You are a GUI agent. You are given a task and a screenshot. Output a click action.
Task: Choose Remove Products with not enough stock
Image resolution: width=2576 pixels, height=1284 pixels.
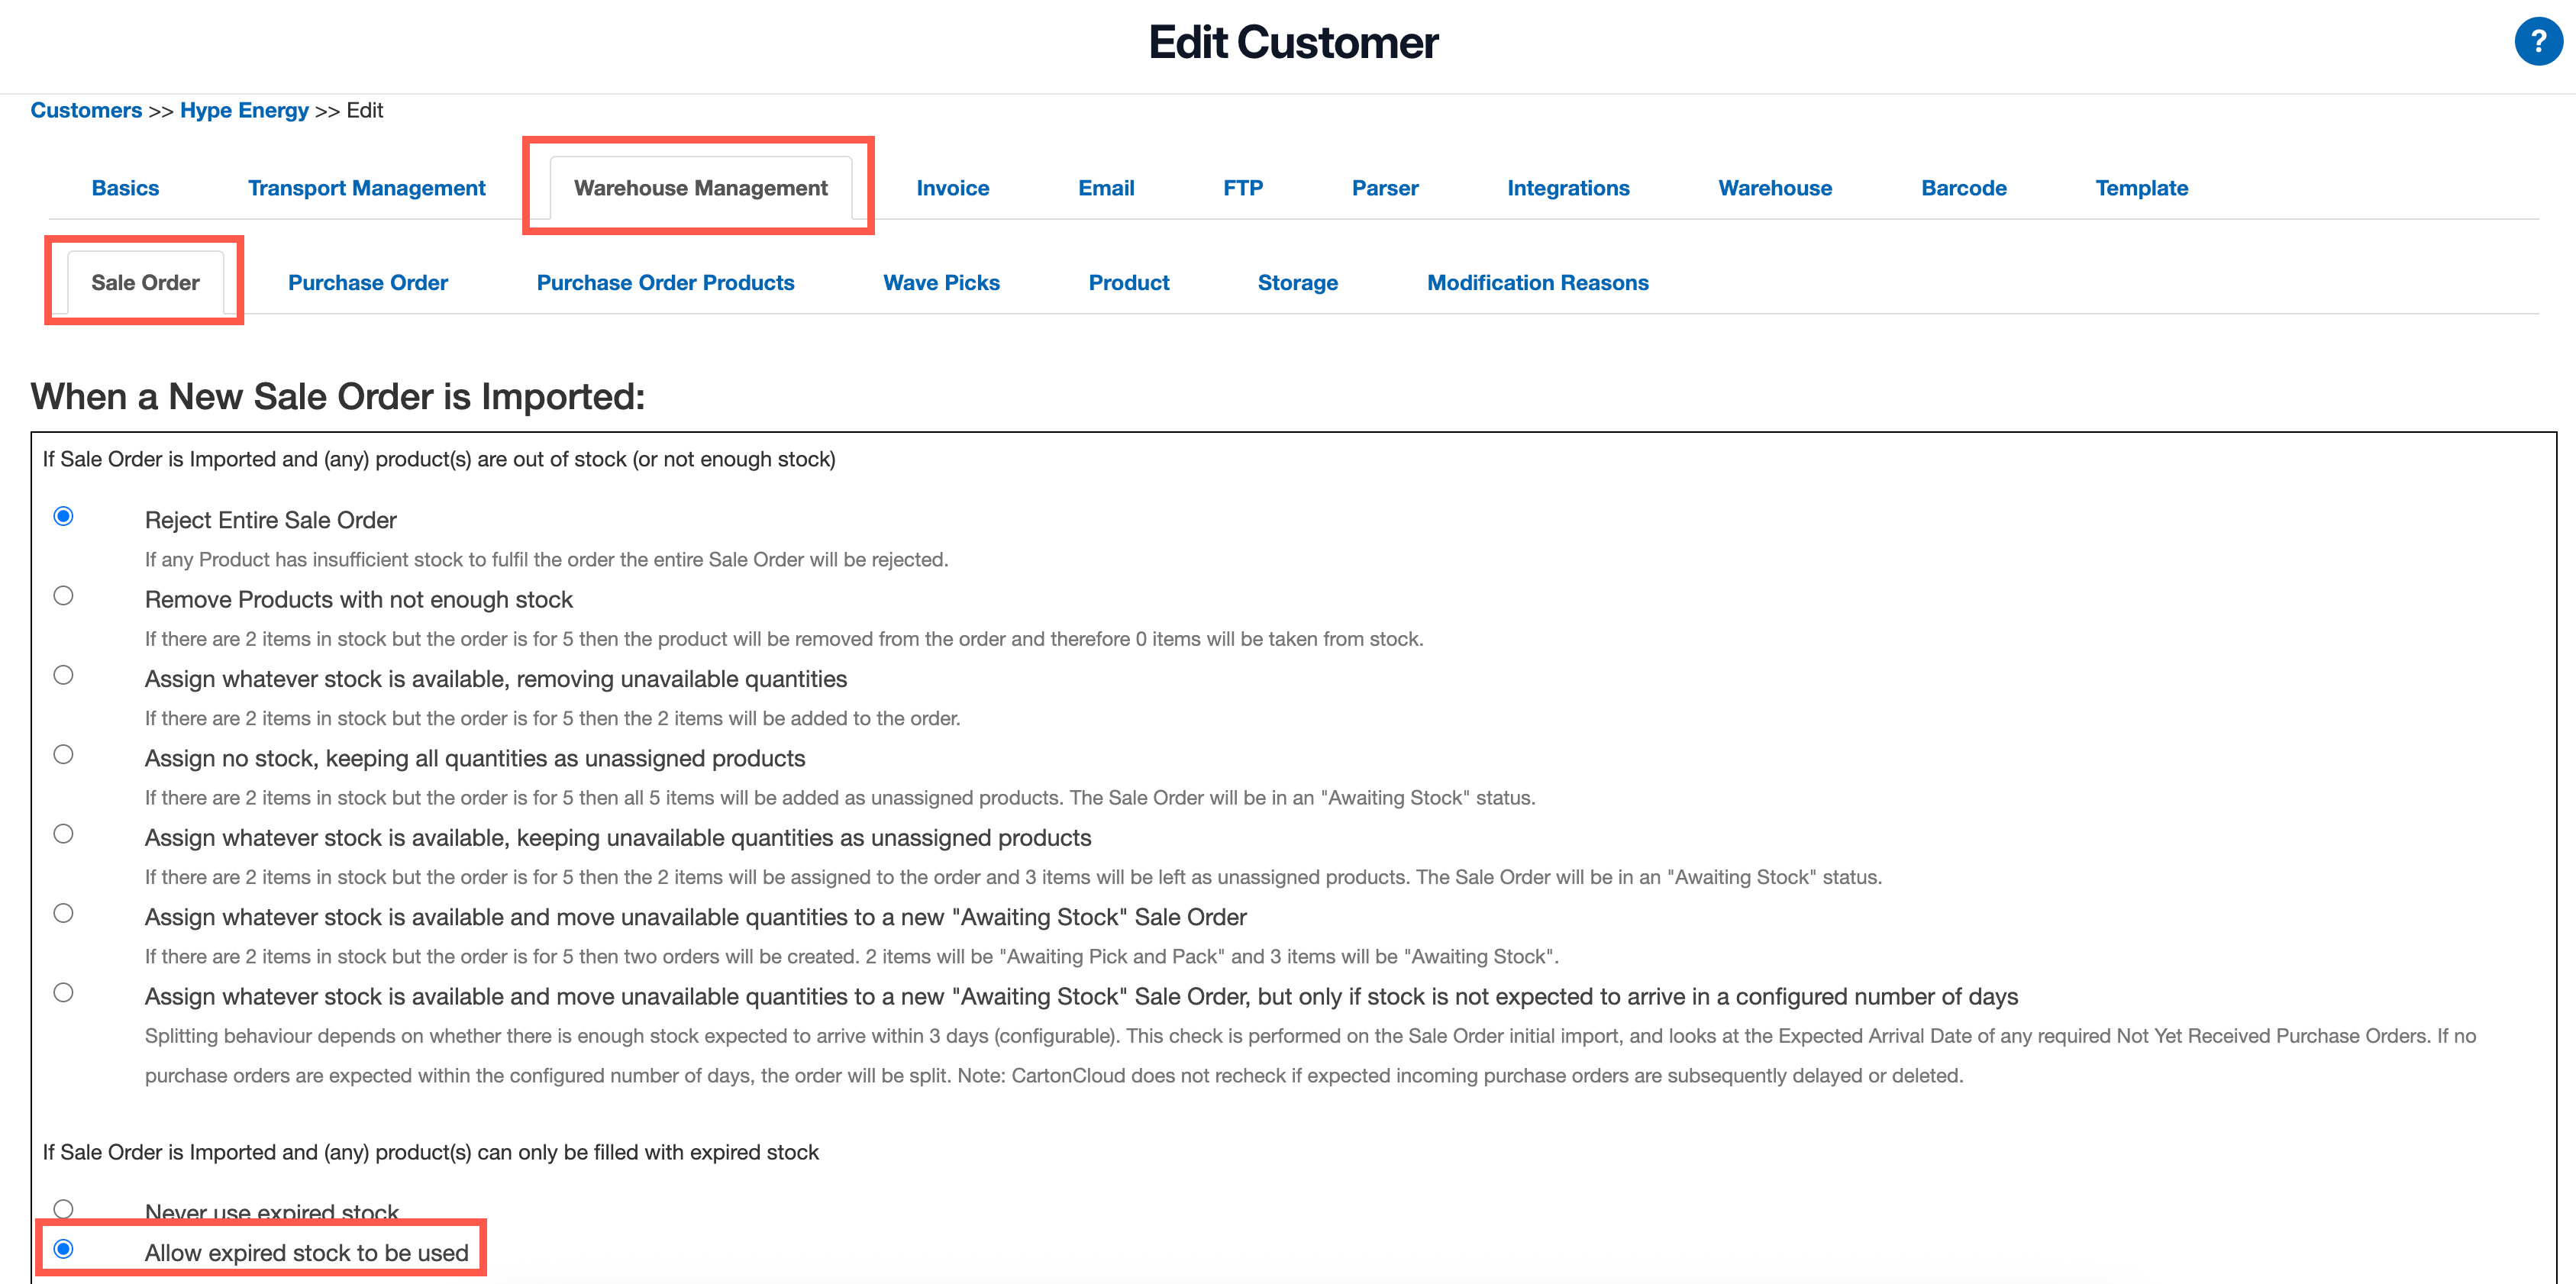pos(63,596)
